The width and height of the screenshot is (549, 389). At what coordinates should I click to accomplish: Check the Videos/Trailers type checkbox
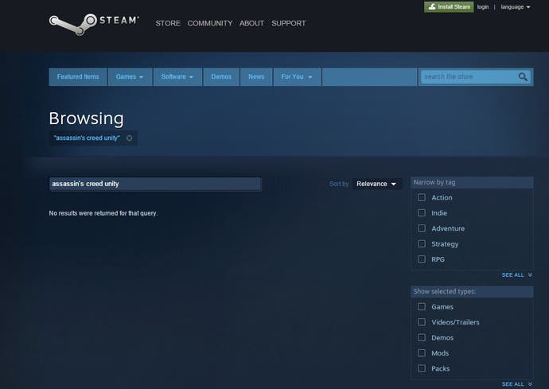tap(422, 322)
